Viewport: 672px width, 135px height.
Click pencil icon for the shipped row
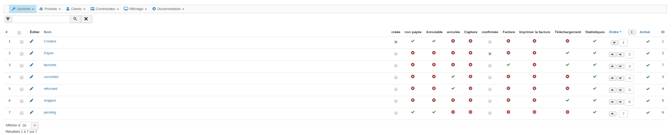pyautogui.click(x=31, y=100)
